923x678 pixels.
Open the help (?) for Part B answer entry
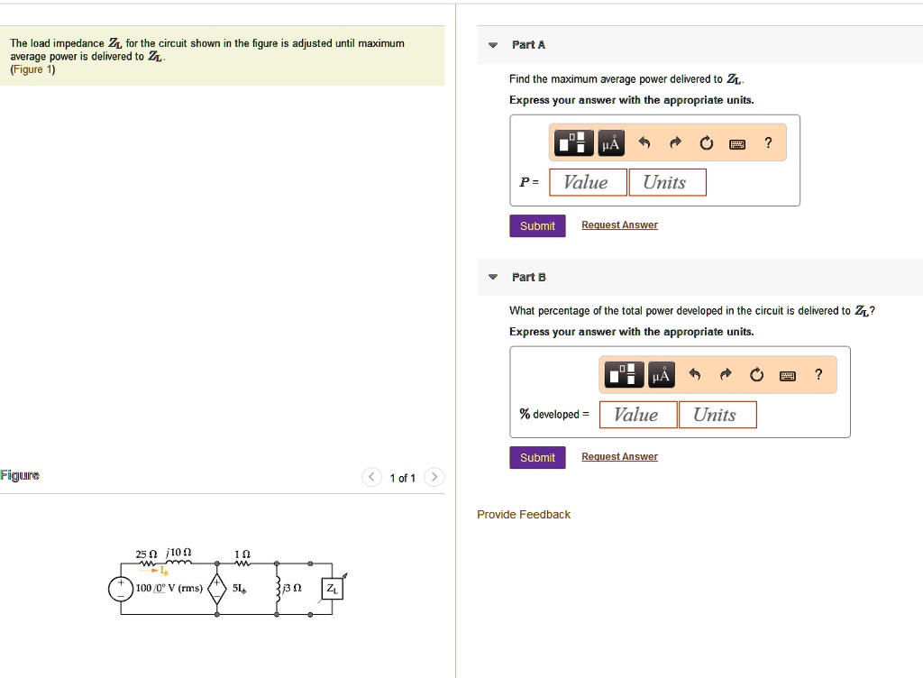pos(818,374)
